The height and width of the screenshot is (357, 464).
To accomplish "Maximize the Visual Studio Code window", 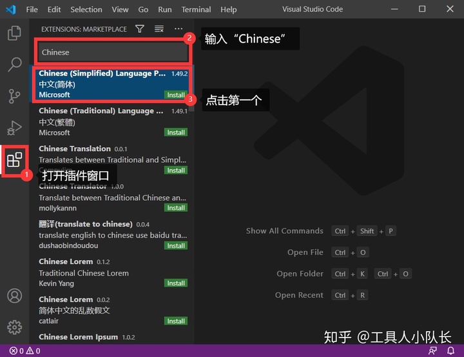I will (422, 9).
